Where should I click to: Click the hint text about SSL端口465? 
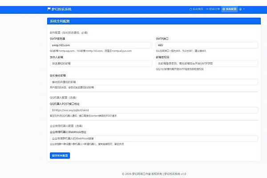click(x=181, y=51)
